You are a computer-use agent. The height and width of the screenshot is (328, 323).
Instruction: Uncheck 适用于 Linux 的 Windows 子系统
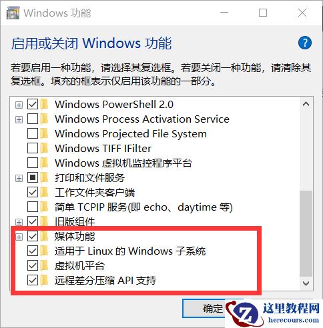(33, 251)
